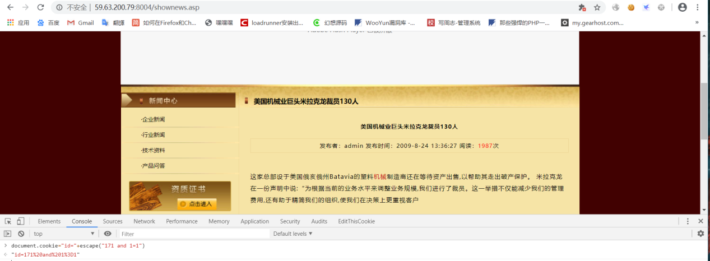The image size is (710, 261).
Task: Go forward in browser history
Action: point(25,7)
